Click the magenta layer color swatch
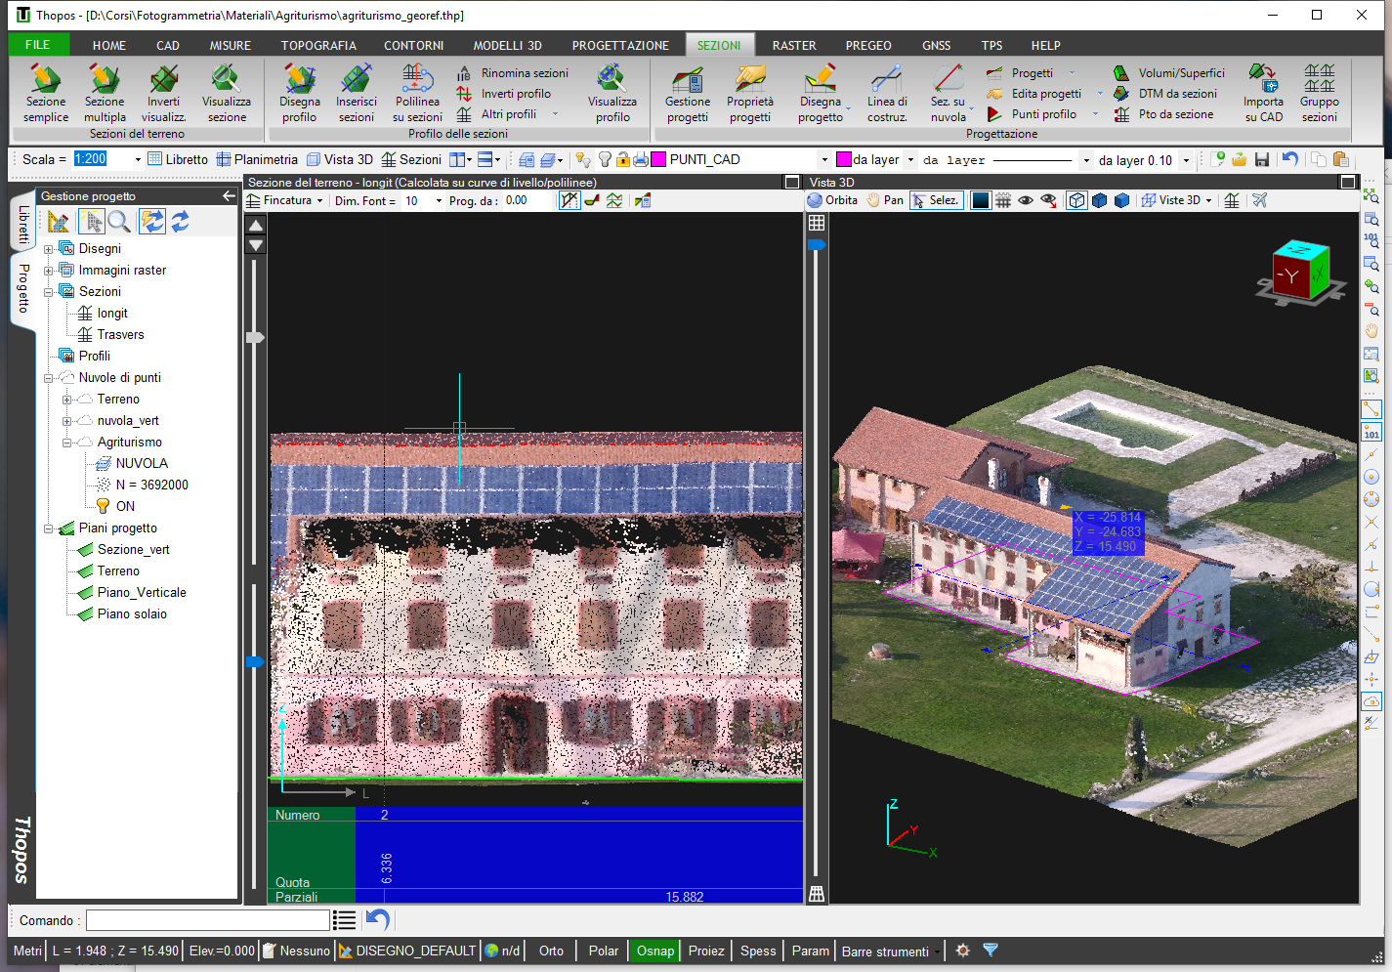Screen dimensions: 1392x972 (658, 159)
